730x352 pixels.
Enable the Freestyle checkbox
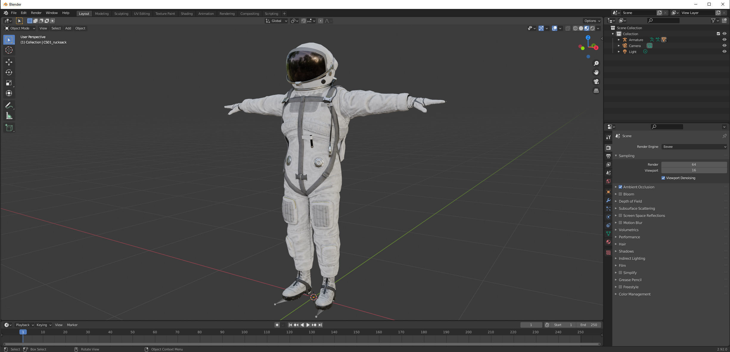click(620, 287)
